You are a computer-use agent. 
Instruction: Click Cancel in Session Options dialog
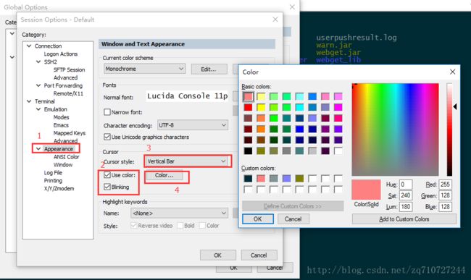coord(259,255)
